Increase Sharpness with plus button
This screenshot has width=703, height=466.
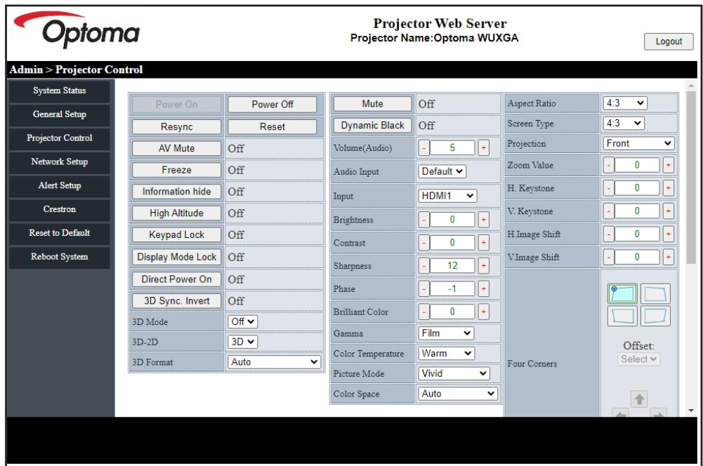click(483, 266)
